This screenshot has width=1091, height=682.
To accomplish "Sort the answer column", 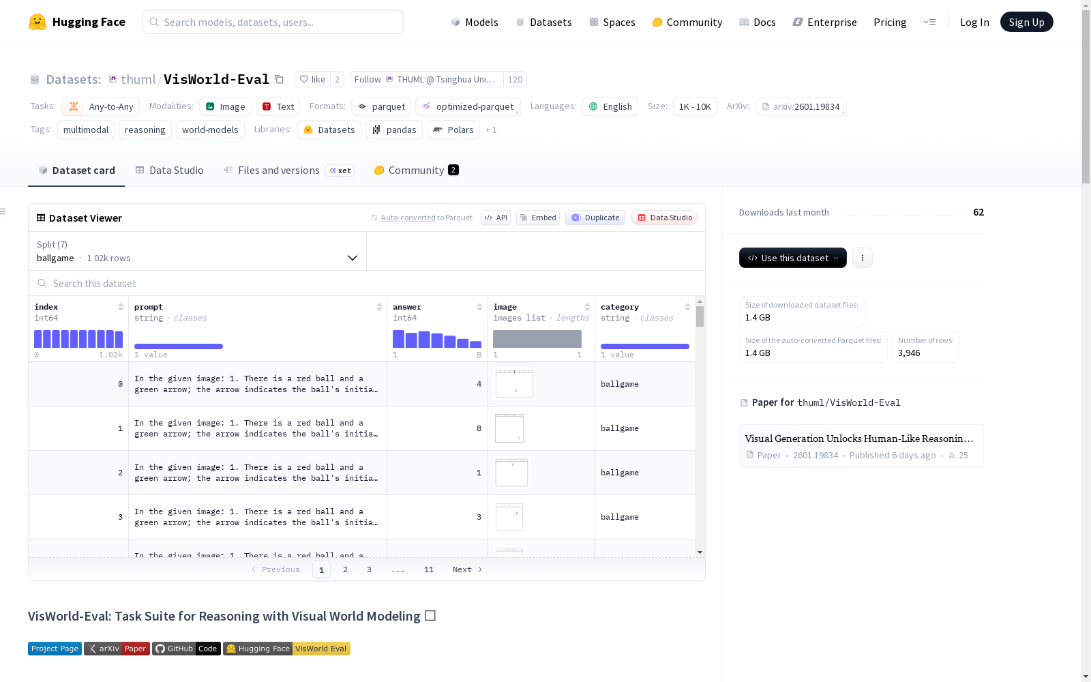I will (x=479, y=307).
